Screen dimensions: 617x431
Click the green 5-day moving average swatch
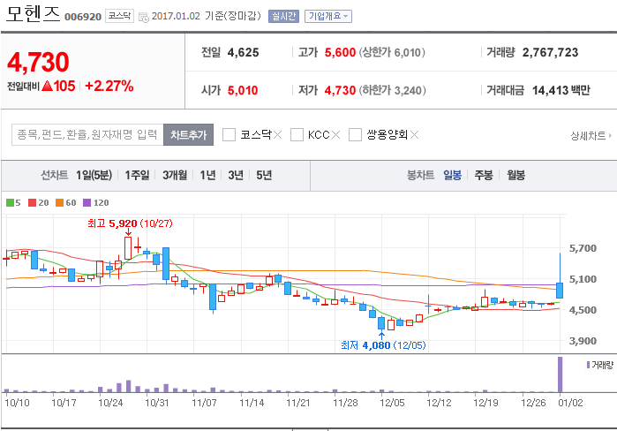click(x=10, y=203)
